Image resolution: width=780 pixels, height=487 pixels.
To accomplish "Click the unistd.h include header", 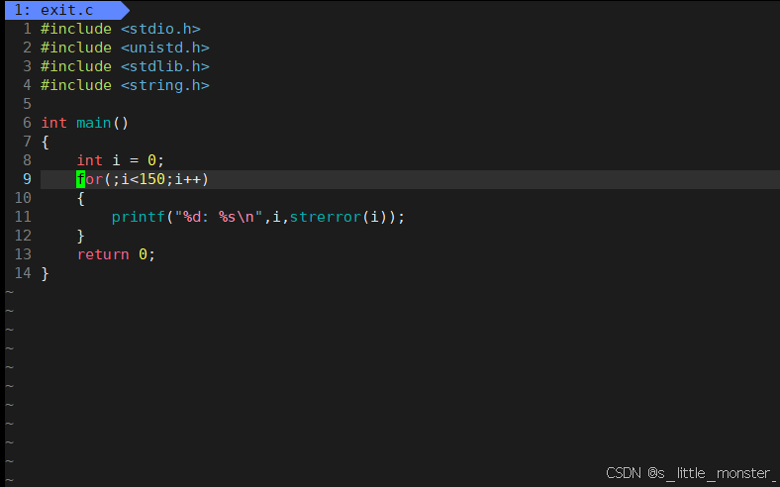I will [x=164, y=48].
